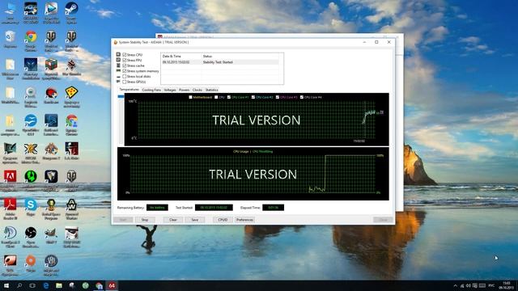518x291 pixels.
Task: Open File Explorer from taskbar
Action: pyautogui.click(x=59, y=285)
